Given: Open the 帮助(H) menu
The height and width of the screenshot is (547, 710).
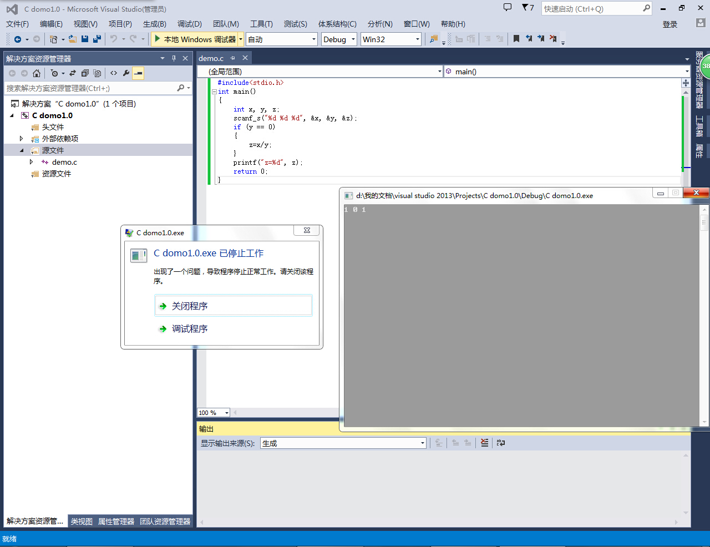Looking at the screenshot, I should [x=453, y=24].
